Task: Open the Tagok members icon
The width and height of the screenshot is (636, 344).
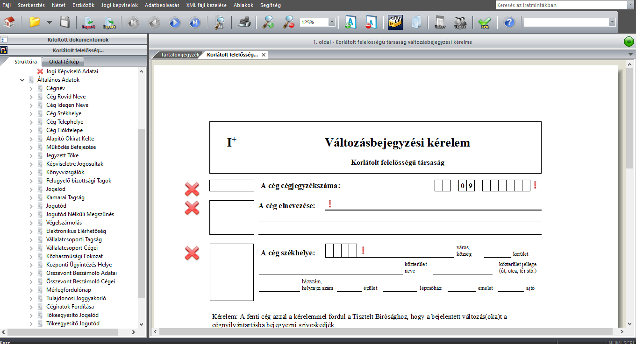Action: [460, 22]
